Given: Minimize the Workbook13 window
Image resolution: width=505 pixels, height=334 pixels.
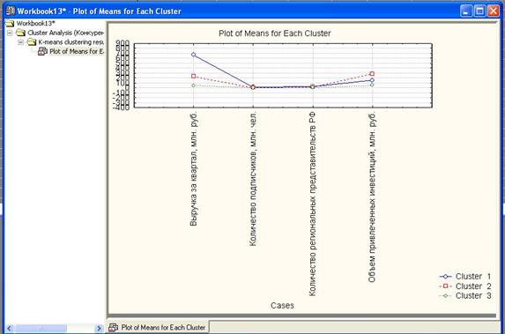Looking at the screenshot, I should [x=465, y=11].
